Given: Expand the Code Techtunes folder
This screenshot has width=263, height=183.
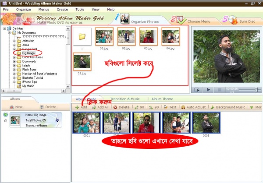Looking at the screenshot, I should tap(14, 57).
